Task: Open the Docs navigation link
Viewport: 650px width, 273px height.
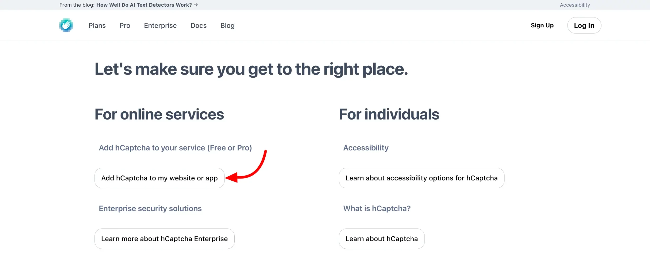Action: pyautogui.click(x=198, y=25)
